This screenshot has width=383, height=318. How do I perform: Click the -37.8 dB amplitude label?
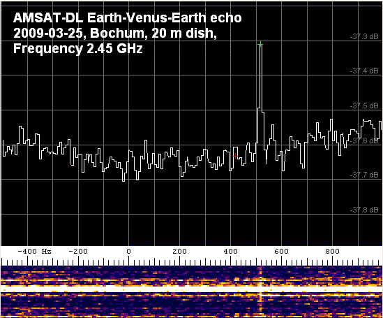coord(364,210)
